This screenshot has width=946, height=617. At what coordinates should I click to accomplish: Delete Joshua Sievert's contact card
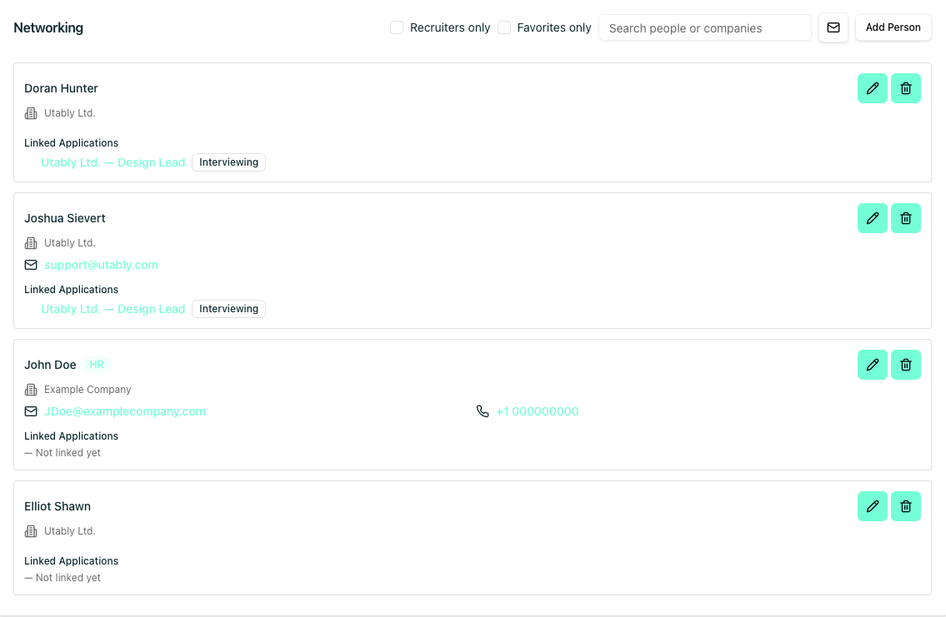pyautogui.click(x=905, y=218)
